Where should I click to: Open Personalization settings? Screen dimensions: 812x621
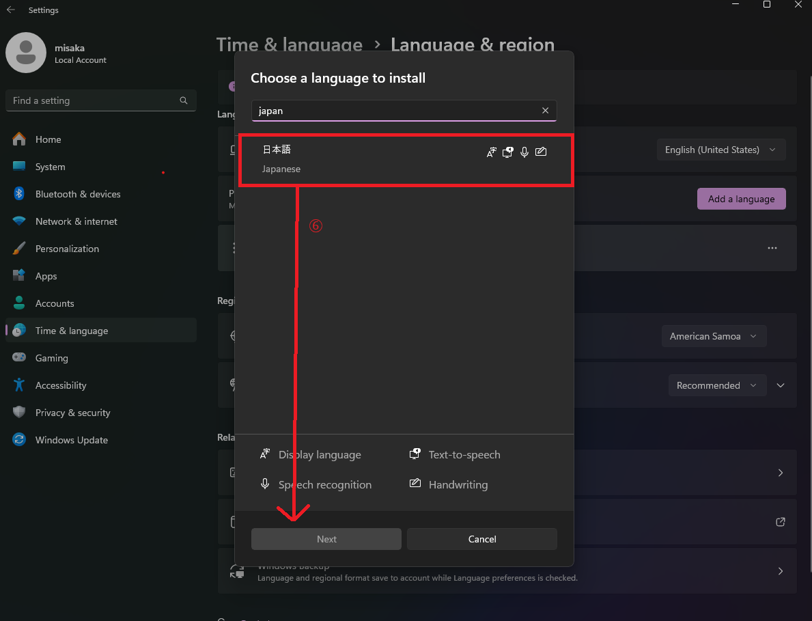[101, 249]
